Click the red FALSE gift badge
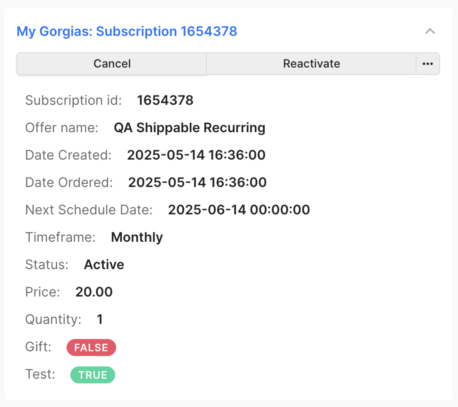 pos(91,348)
